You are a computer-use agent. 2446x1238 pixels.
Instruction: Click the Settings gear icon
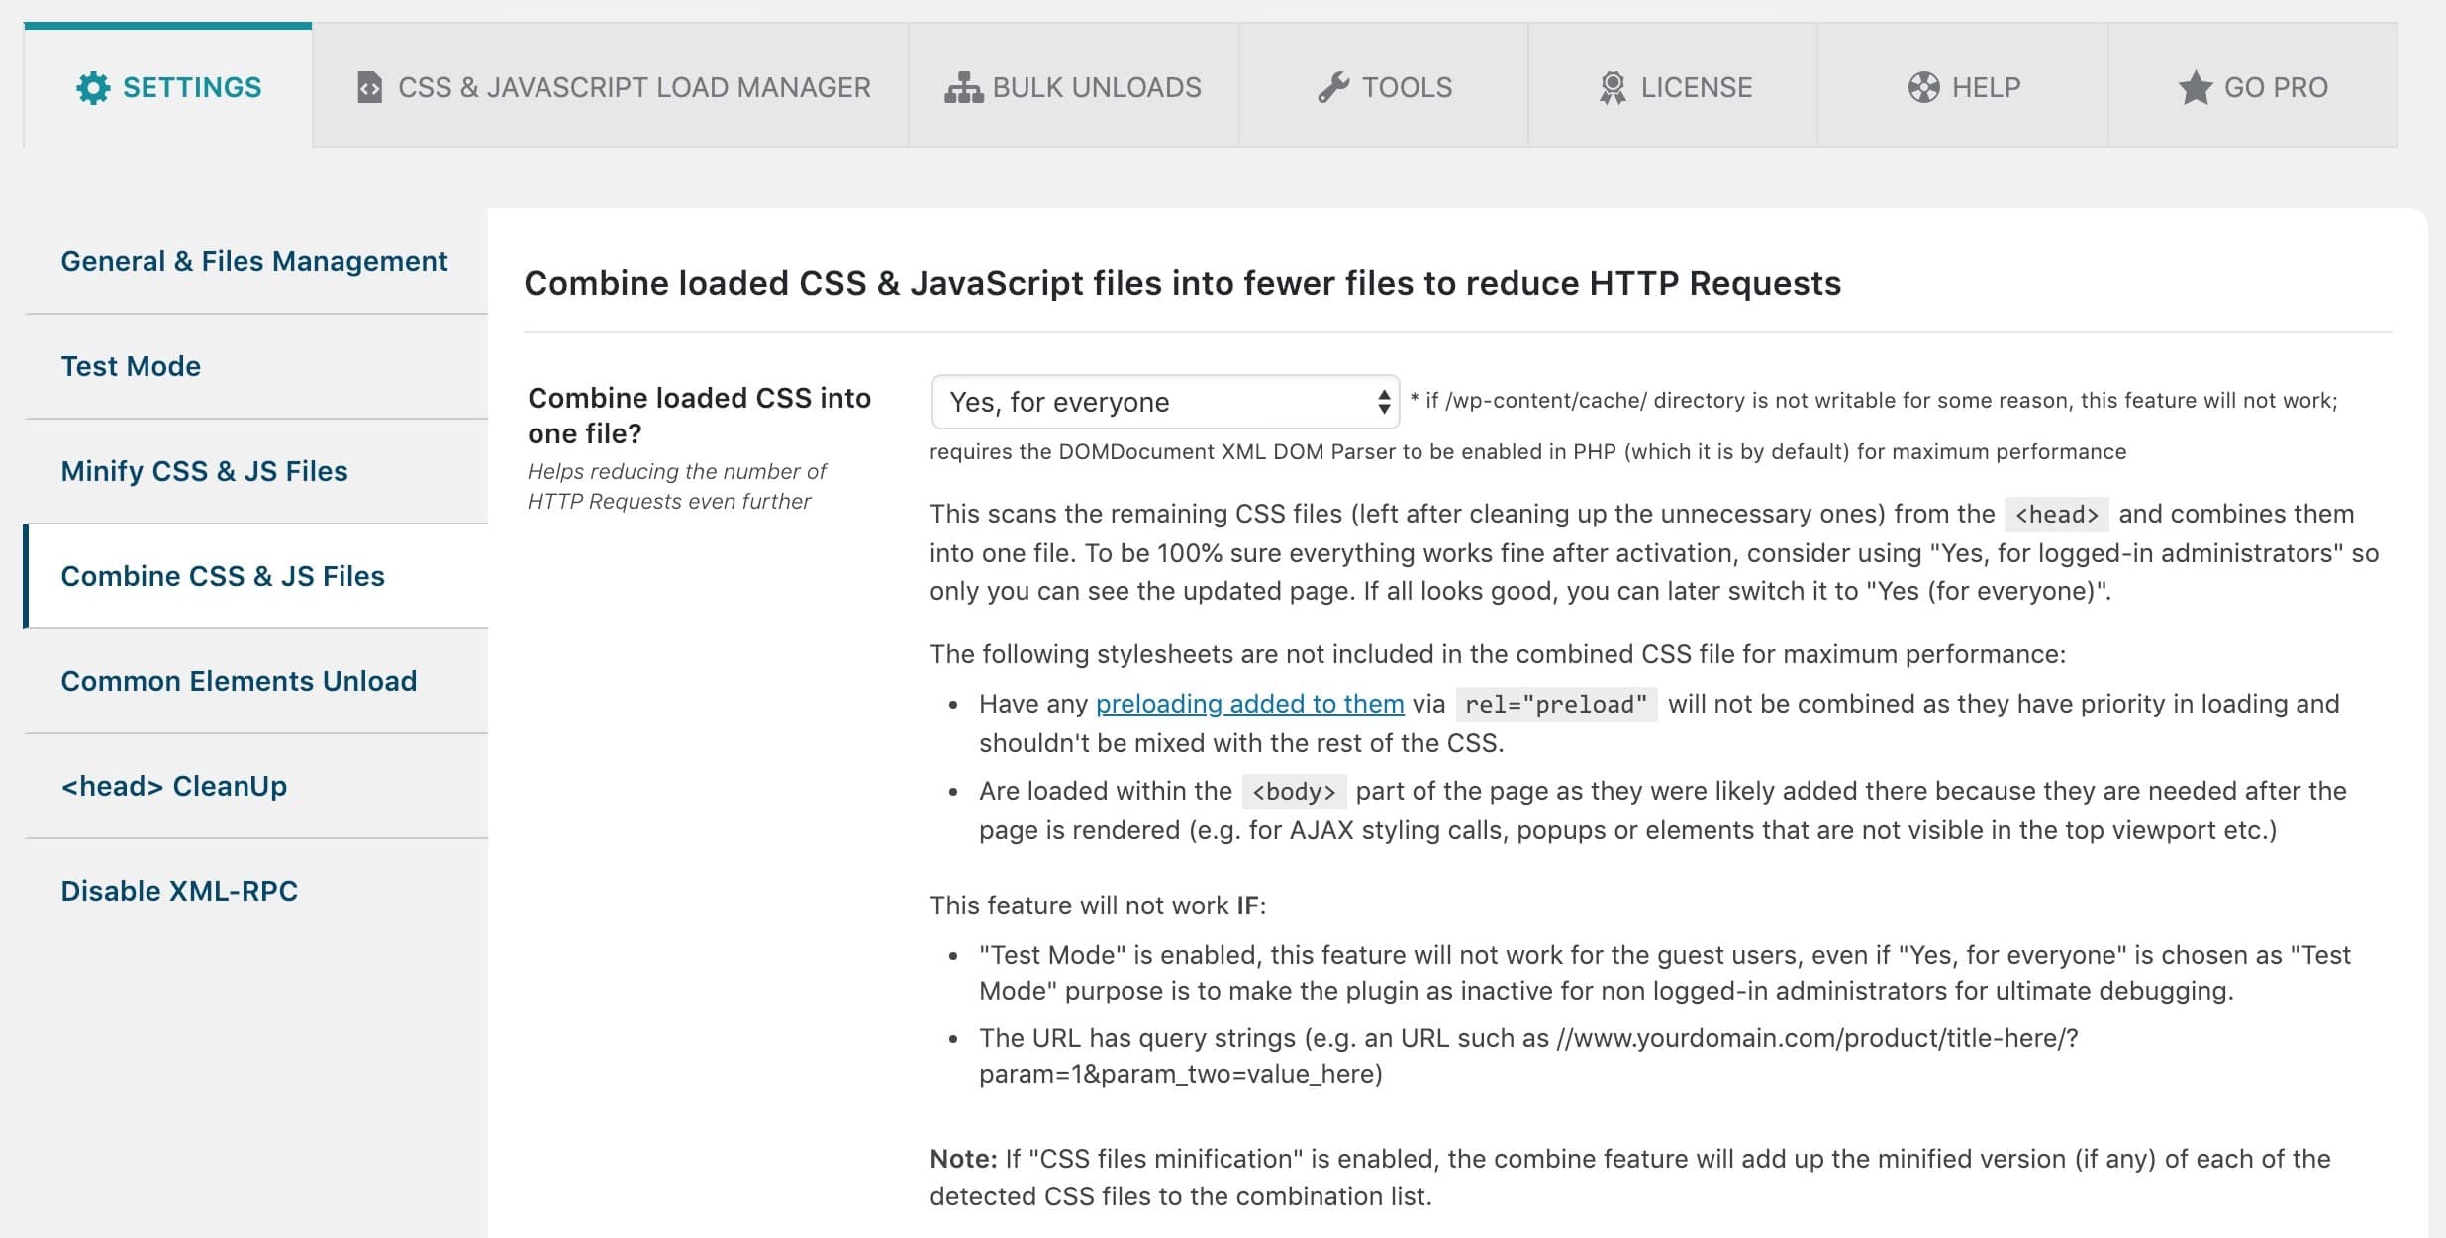(x=93, y=88)
